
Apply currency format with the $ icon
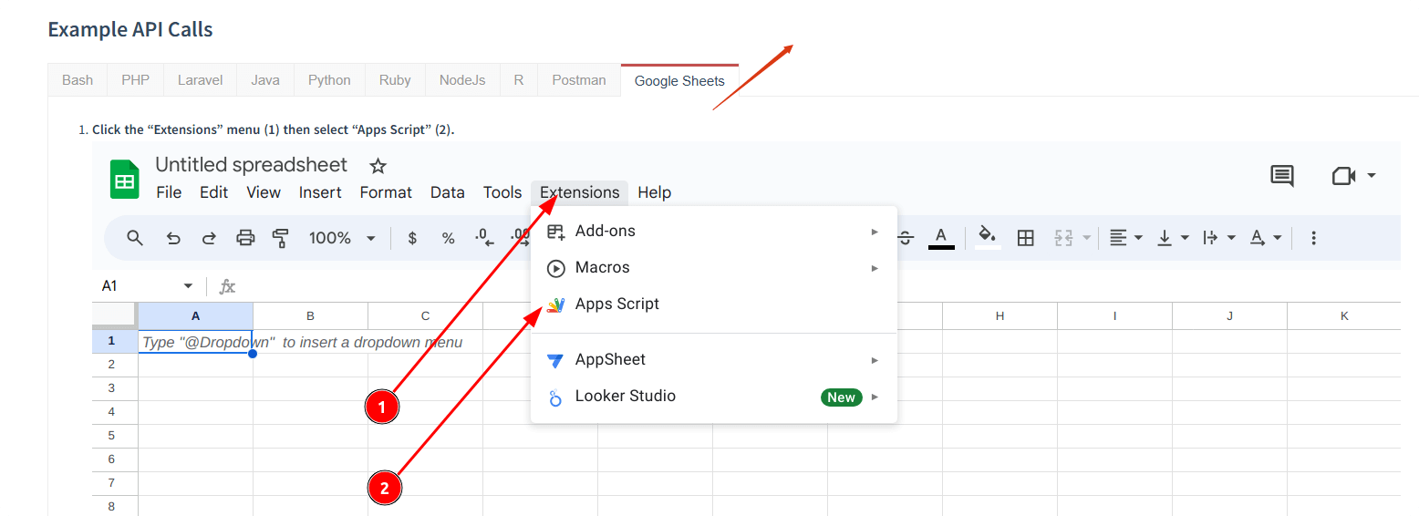coord(412,238)
